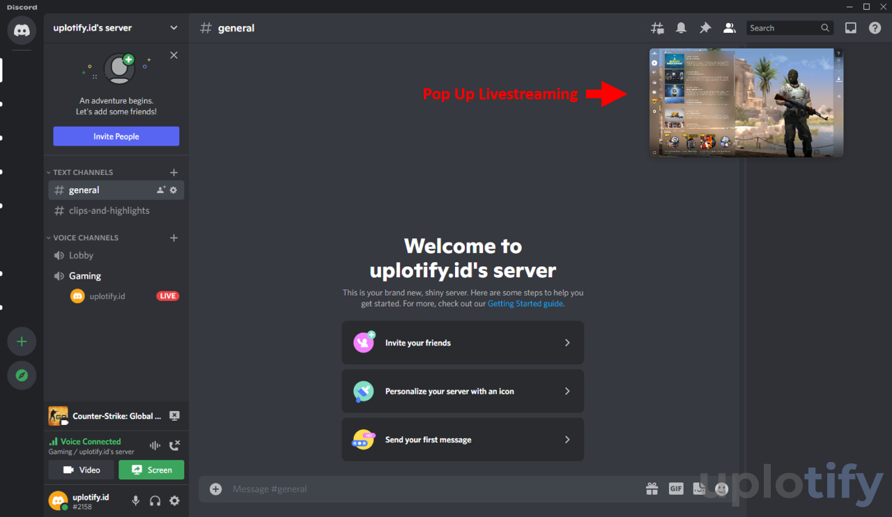This screenshot has height=517, width=892.
Task: Click Invite your friends card
Action: (463, 343)
